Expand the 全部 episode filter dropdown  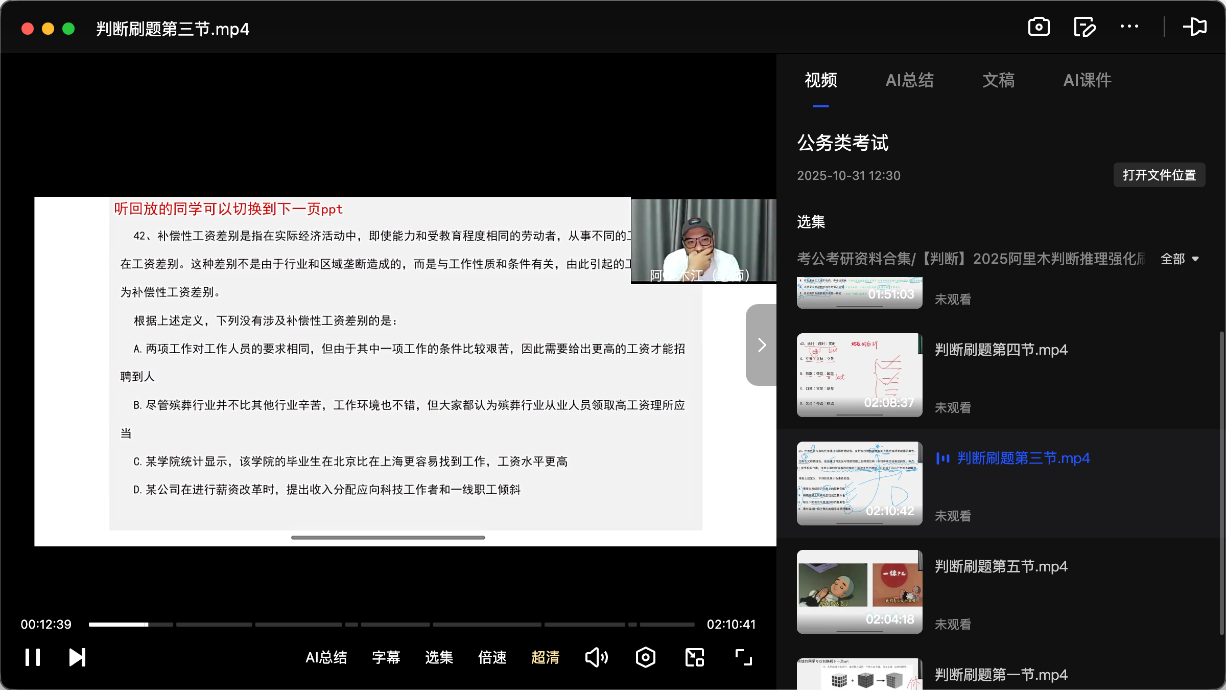[1180, 259]
